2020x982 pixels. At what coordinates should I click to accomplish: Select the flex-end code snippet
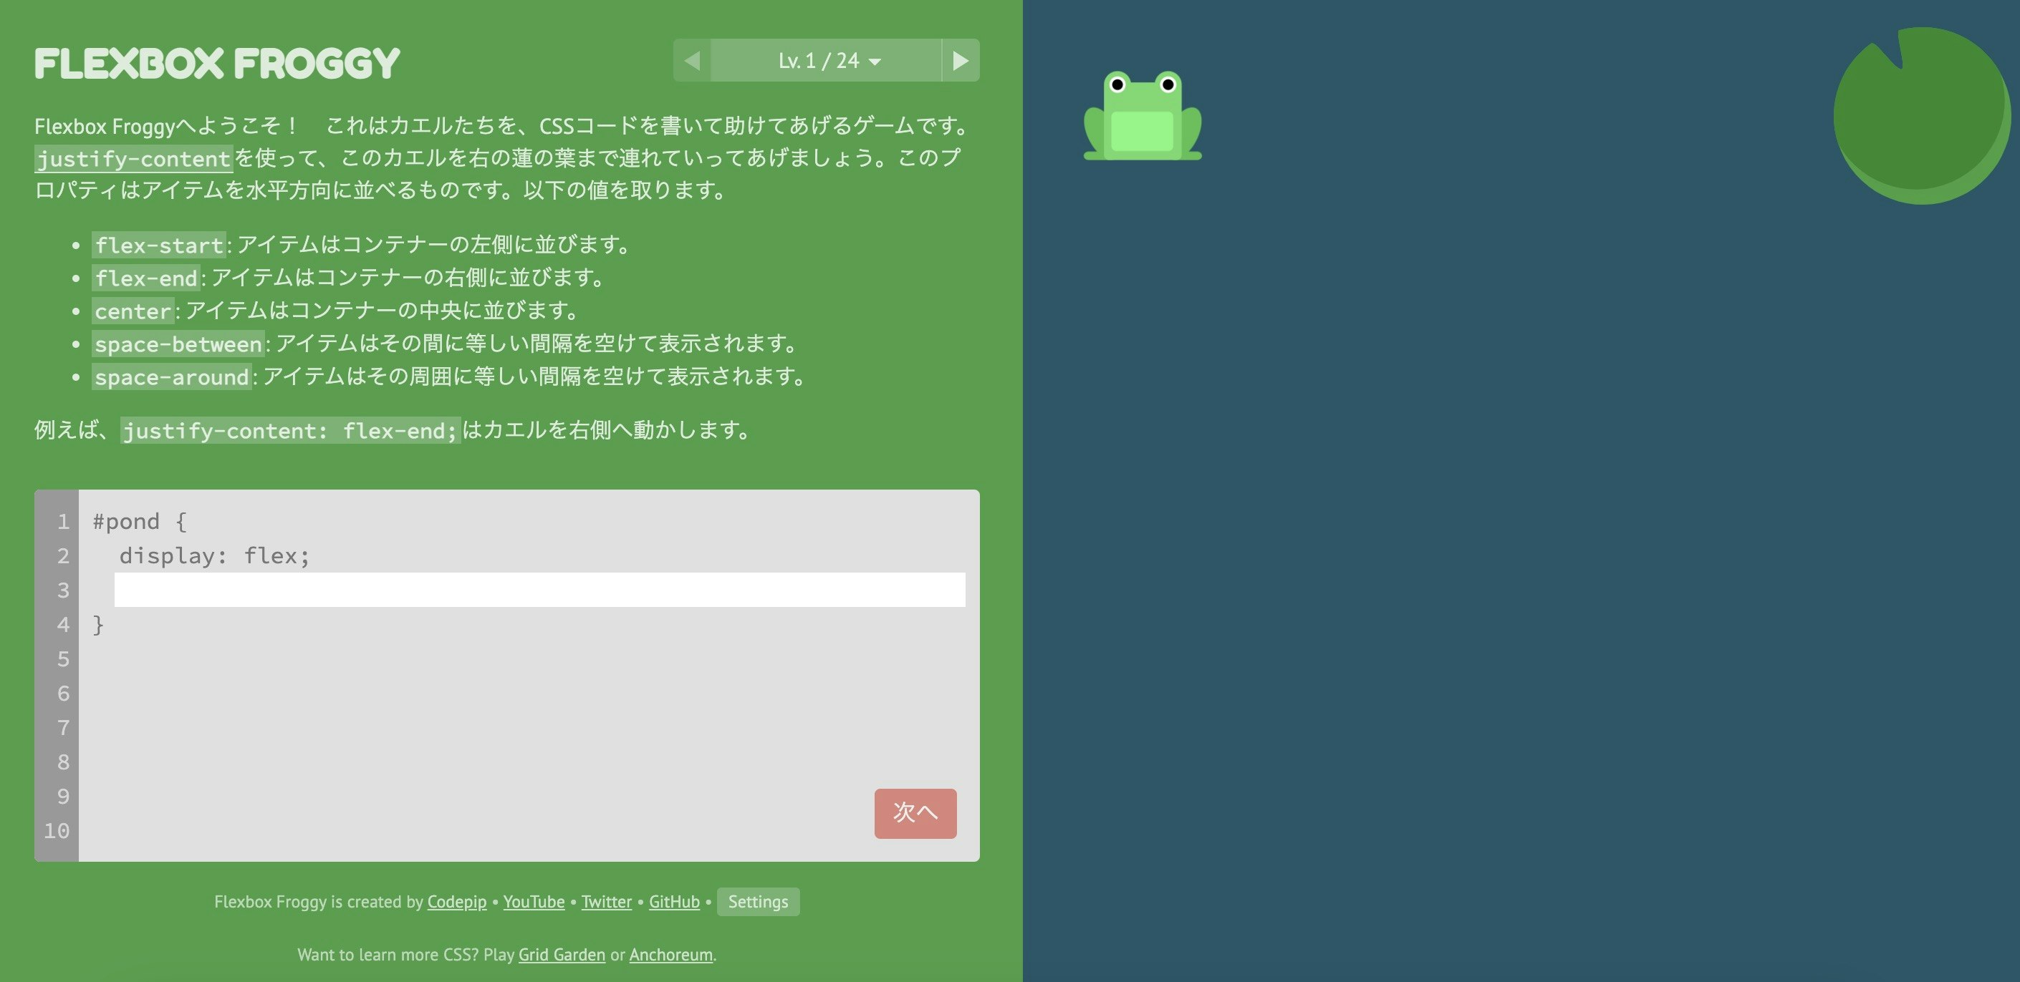click(x=145, y=278)
